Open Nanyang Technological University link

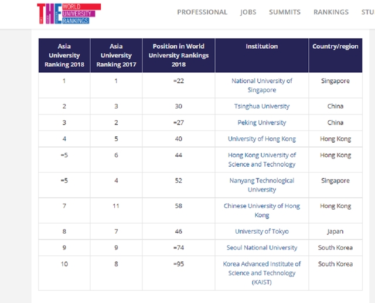[262, 185]
